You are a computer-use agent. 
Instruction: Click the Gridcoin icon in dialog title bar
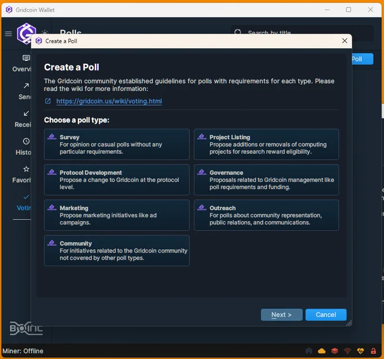click(39, 41)
